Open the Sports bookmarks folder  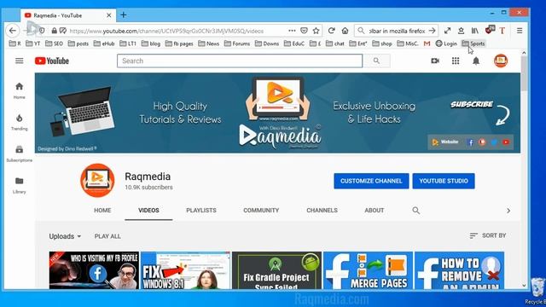pyautogui.click(x=473, y=43)
